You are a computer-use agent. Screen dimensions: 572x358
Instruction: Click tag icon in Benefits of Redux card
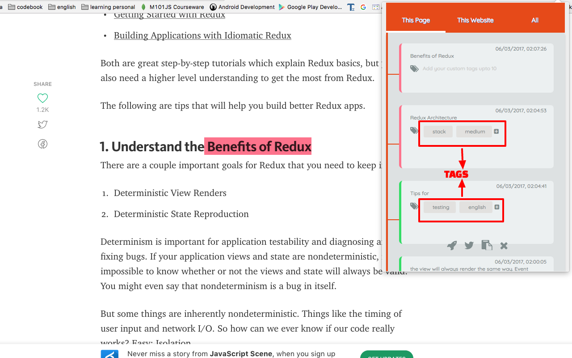click(x=415, y=68)
